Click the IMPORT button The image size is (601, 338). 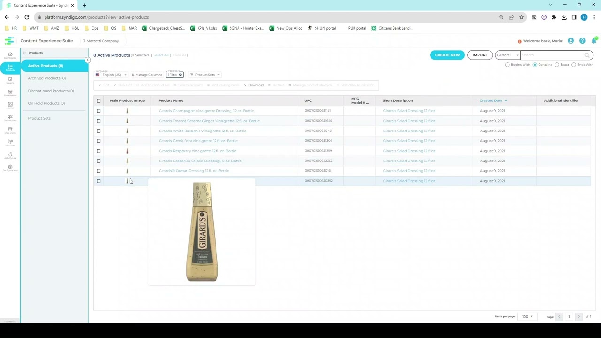pyautogui.click(x=480, y=55)
